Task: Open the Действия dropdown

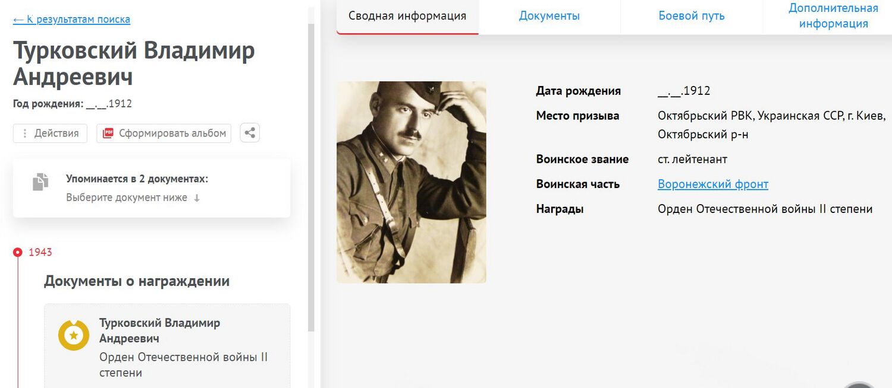Action: click(50, 133)
